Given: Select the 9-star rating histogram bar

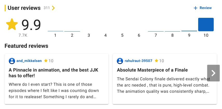Looking at the screenshot, I should point(189,31).
